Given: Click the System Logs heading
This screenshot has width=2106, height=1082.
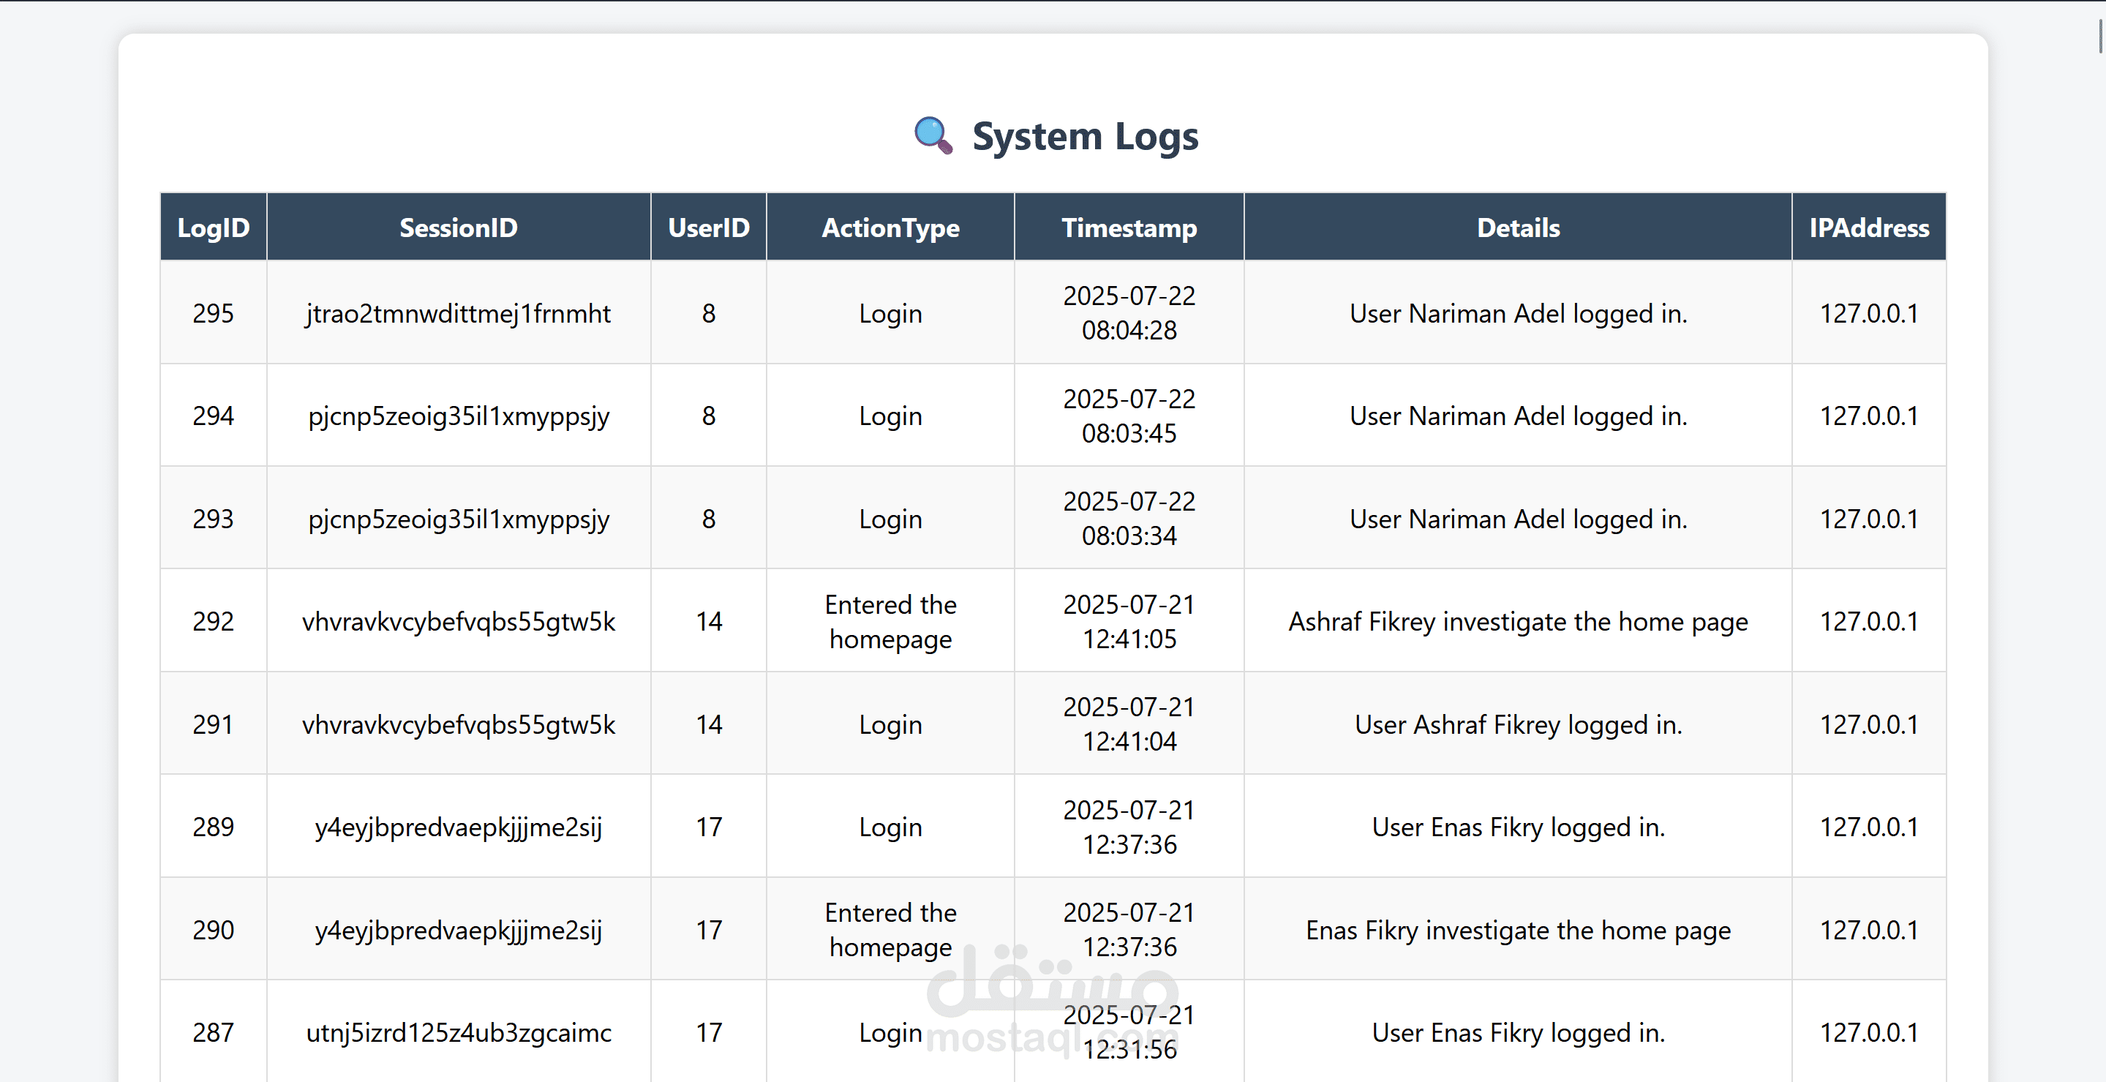Looking at the screenshot, I should 1085,137.
